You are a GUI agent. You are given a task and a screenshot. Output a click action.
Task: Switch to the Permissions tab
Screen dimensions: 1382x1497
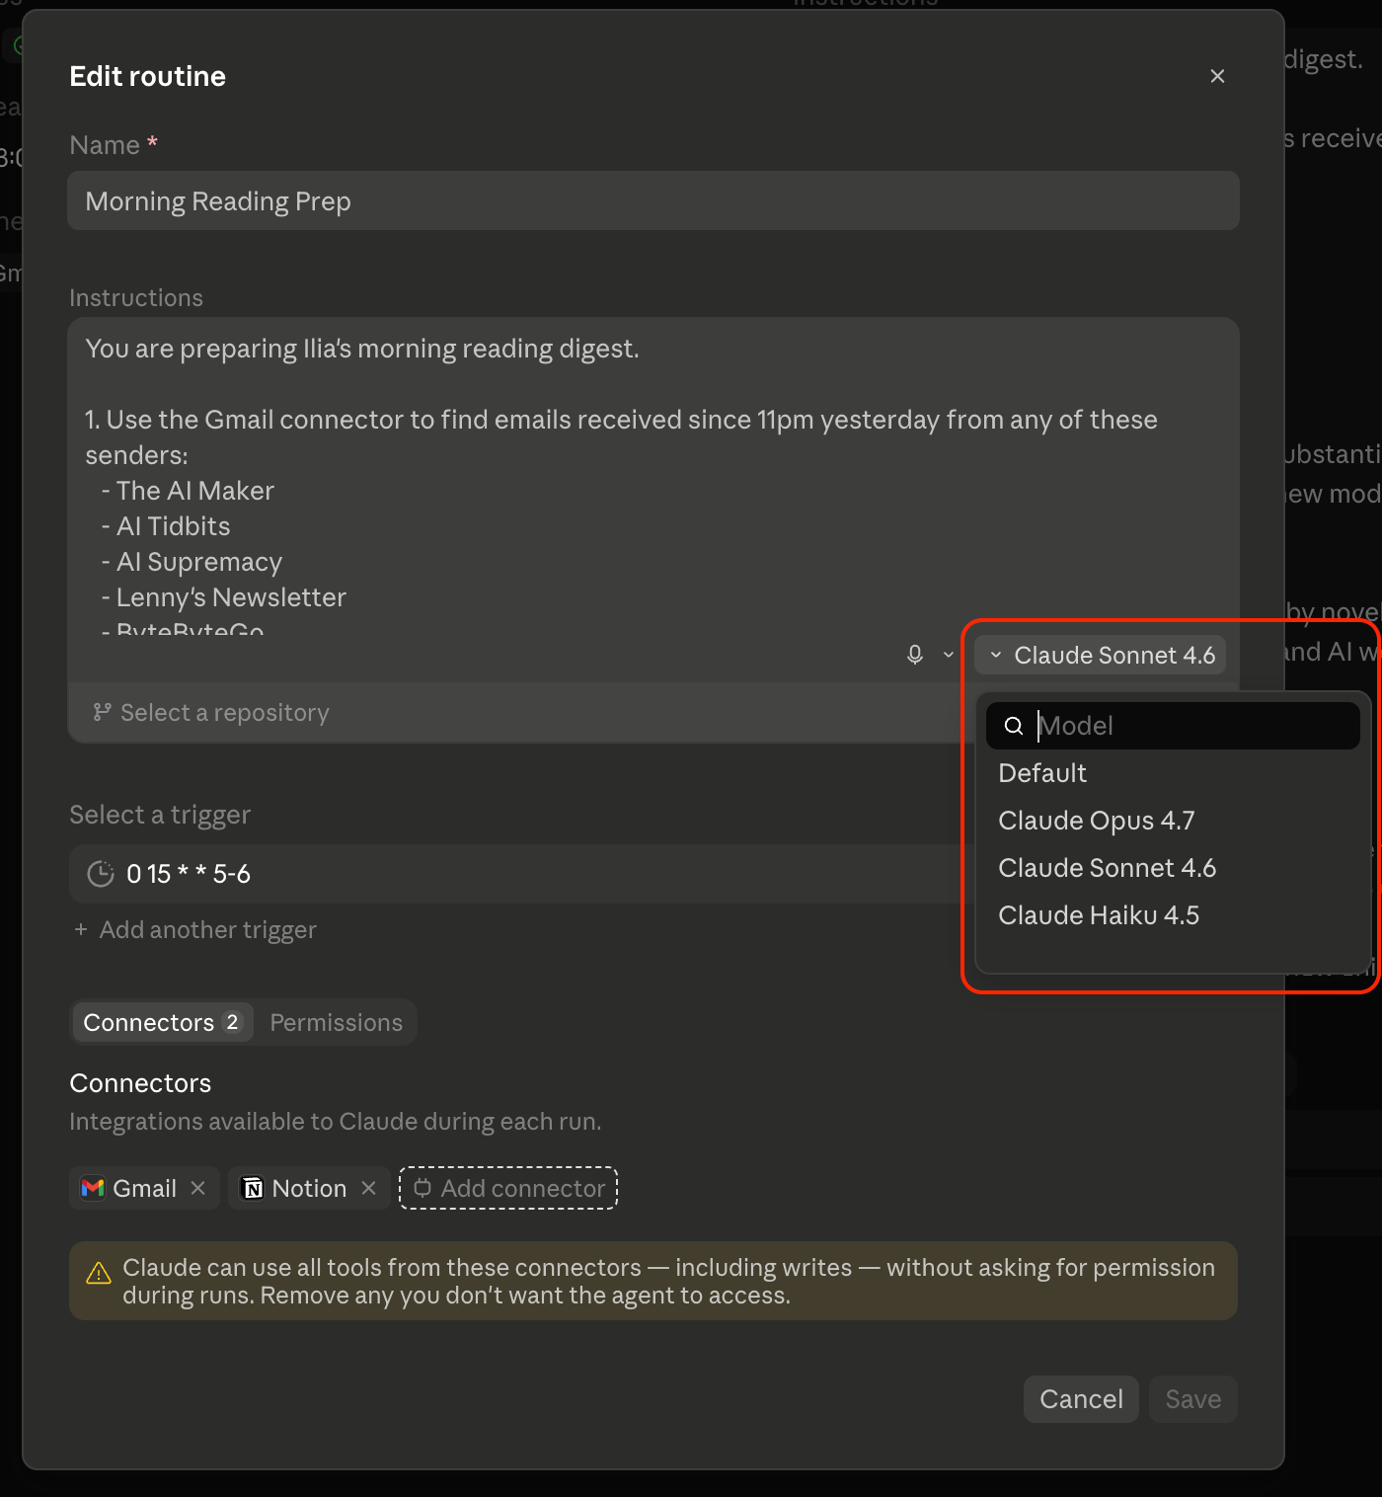(337, 1022)
